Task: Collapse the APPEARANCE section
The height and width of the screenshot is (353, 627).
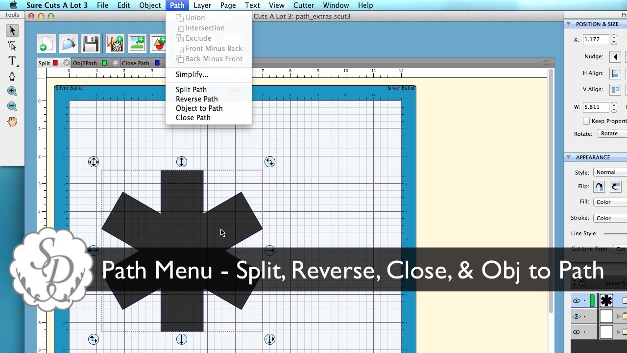Action: (569, 157)
